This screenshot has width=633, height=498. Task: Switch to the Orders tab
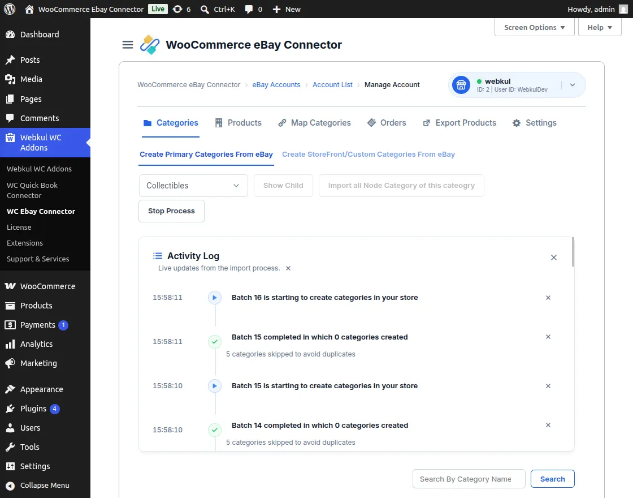point(387,123)
